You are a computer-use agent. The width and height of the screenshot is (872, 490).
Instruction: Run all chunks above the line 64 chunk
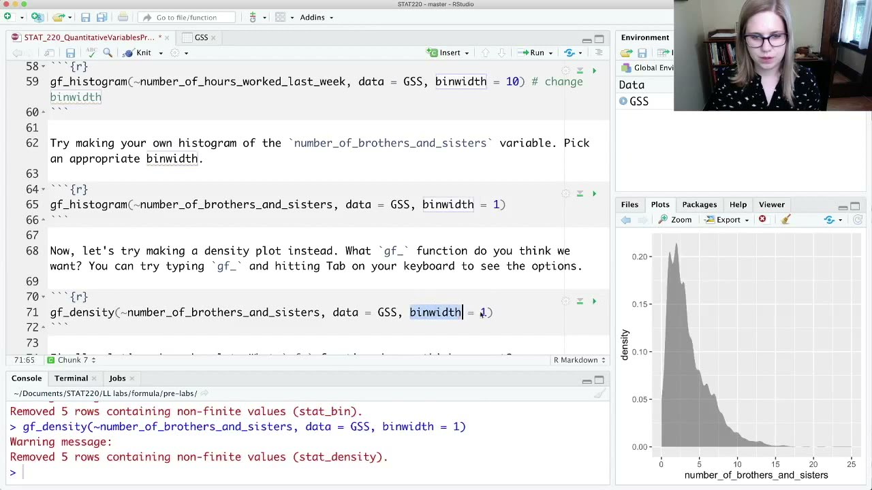pos(580,193)
